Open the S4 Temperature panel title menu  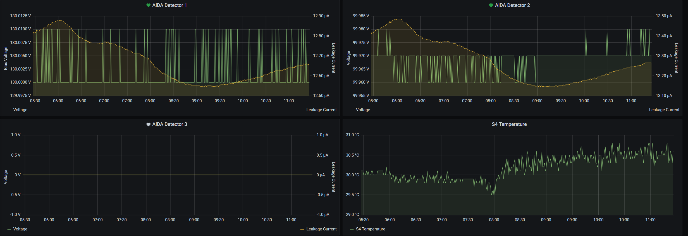click(509, 124)
